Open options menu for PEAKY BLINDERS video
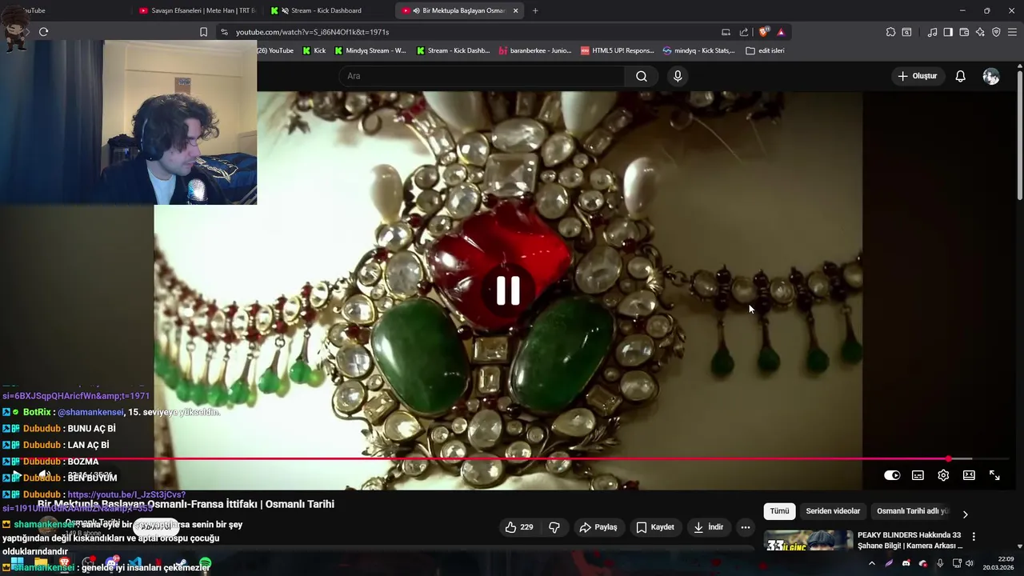This screenshot has height=576, width=1024. [x=974, y=536]
